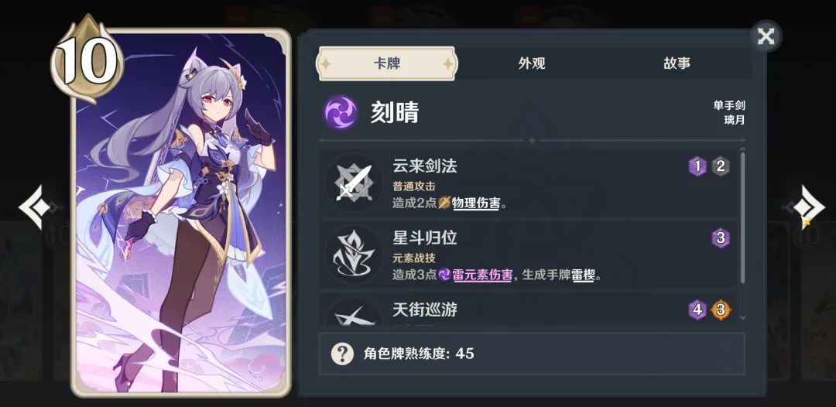Screen dimensions: 836x407
Task: Go to next card with right arrow
Action: tap(808, 207)
